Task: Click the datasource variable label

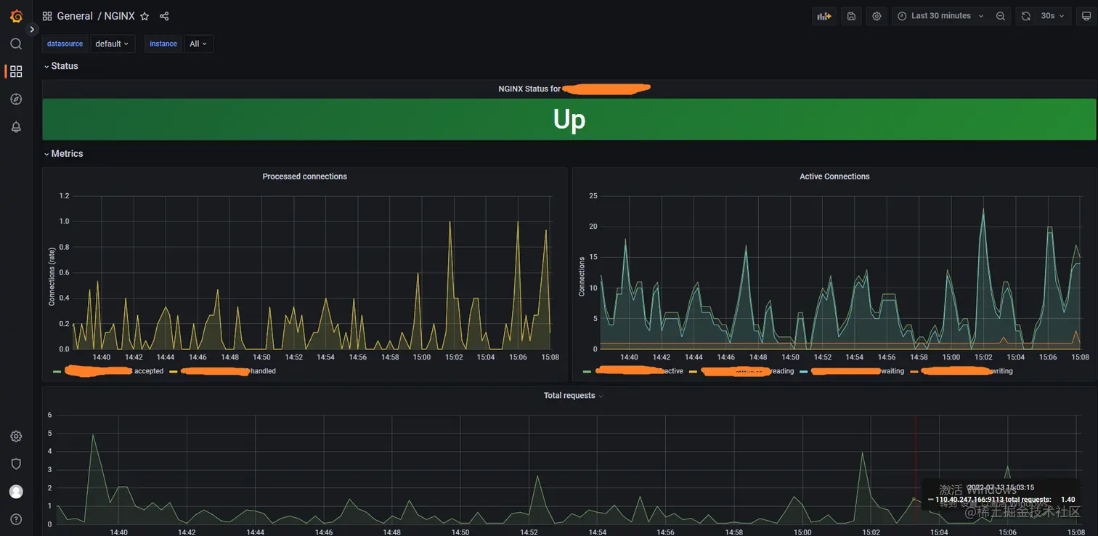Action: pyautogui.click(x=65, y=44)
